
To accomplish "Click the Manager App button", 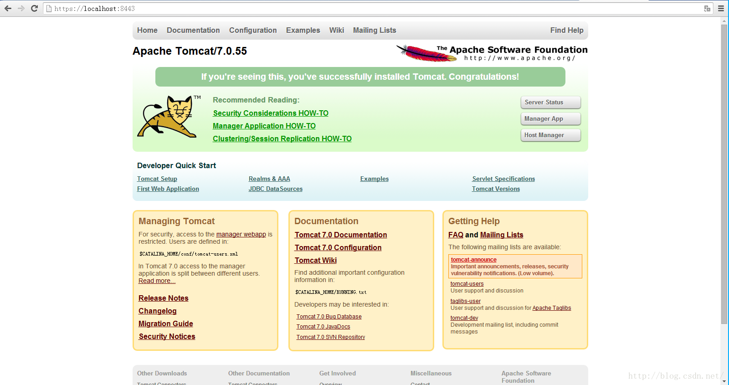I will coord(550,118).
